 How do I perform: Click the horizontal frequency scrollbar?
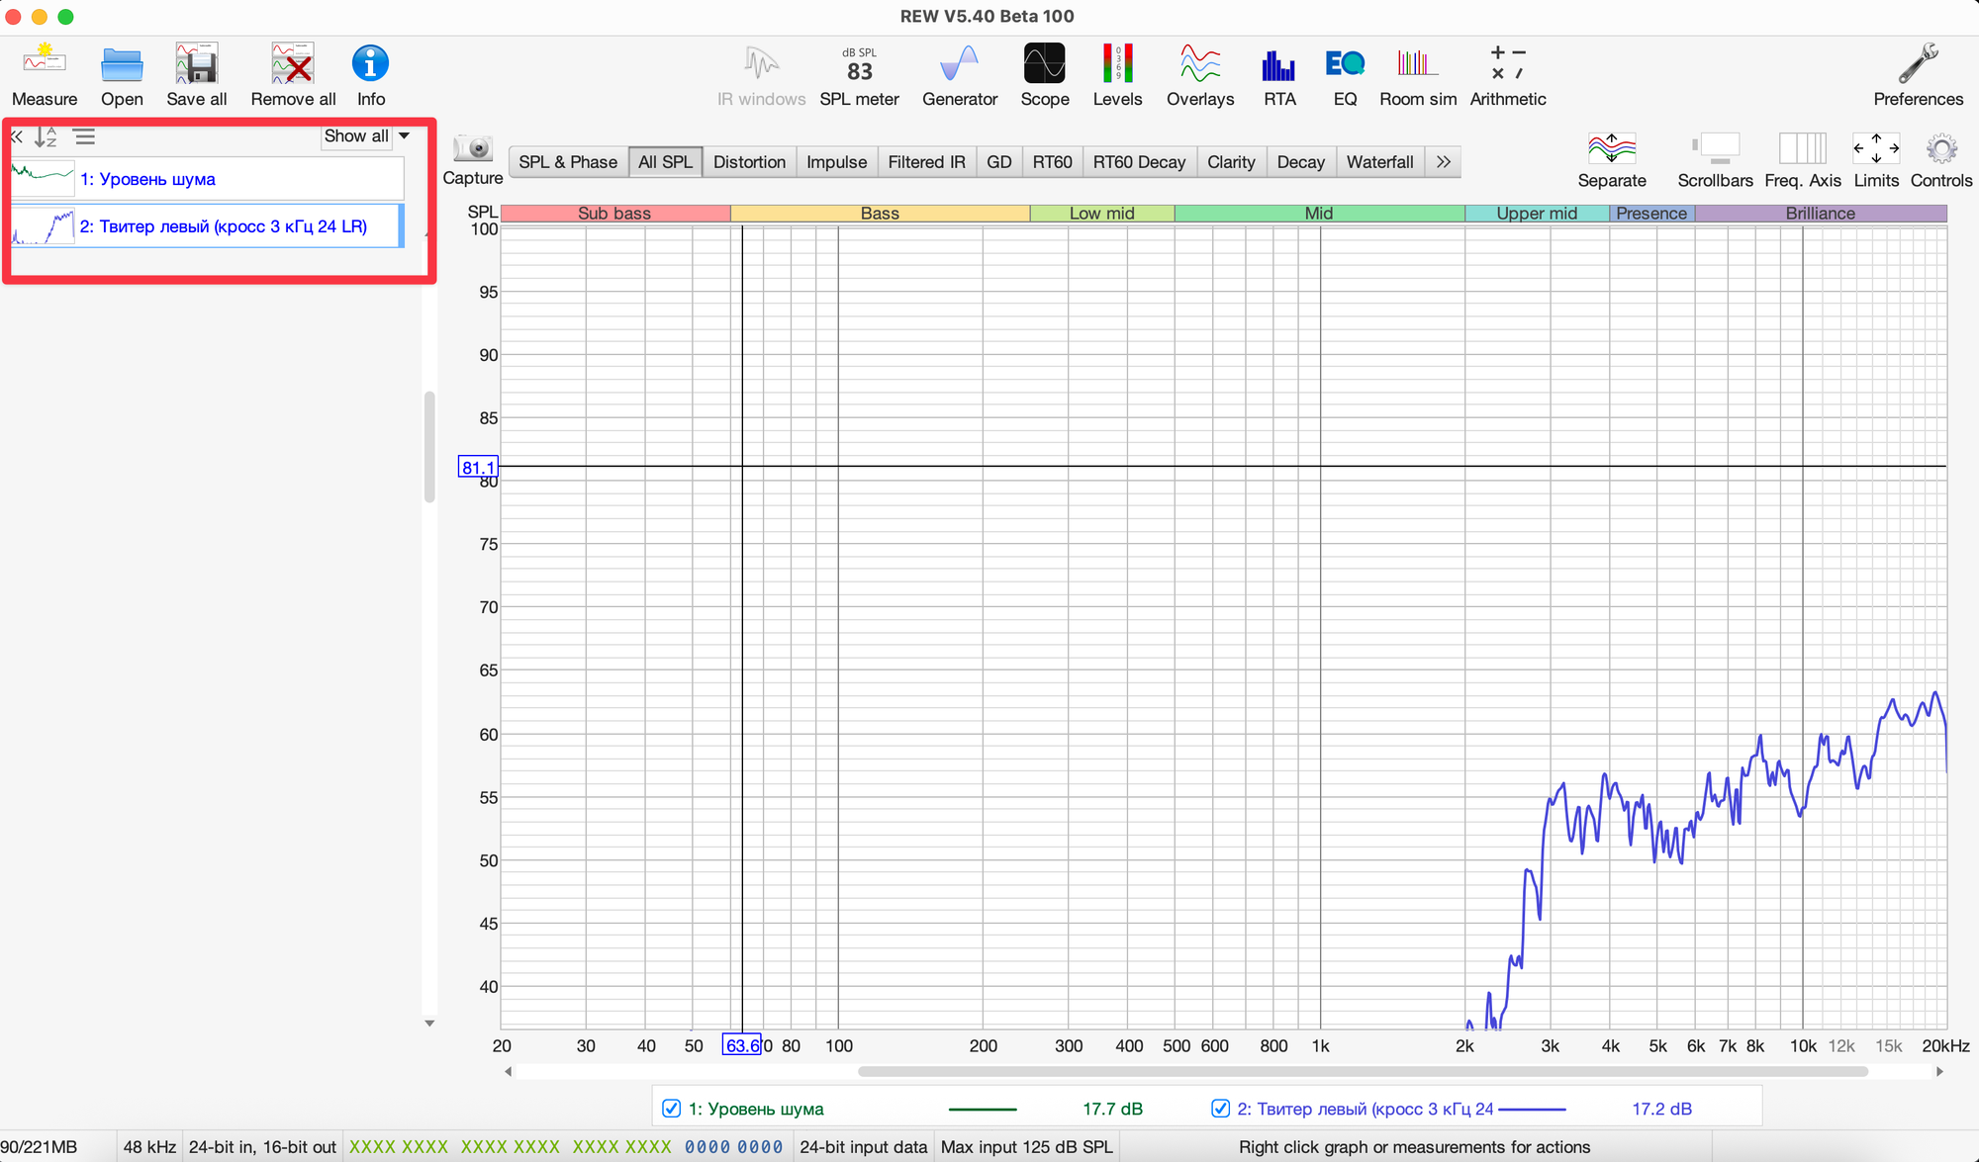[x=1362, y=1071]
